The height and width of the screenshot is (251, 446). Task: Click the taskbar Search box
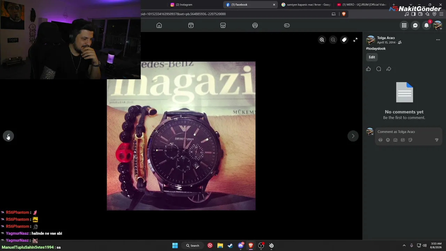pyautogui.click(x=193, y=245)
